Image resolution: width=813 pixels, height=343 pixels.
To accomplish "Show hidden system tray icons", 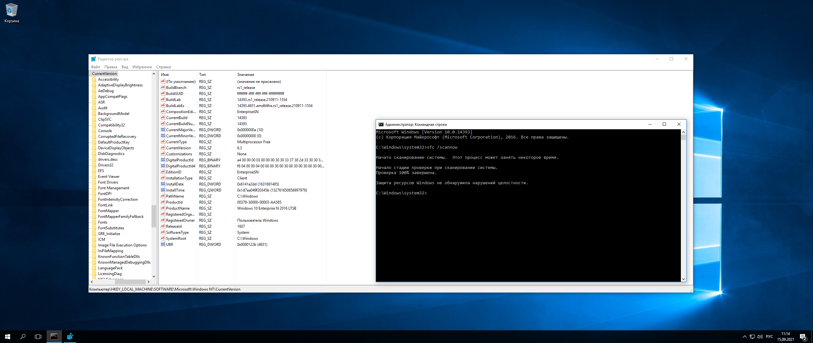I will coord(744,337).
